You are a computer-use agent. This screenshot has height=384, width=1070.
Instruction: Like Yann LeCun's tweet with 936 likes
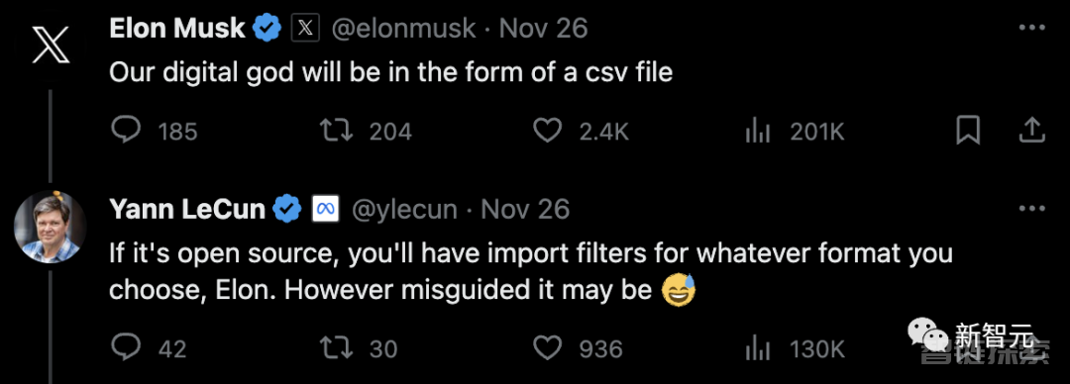[547, 348]
